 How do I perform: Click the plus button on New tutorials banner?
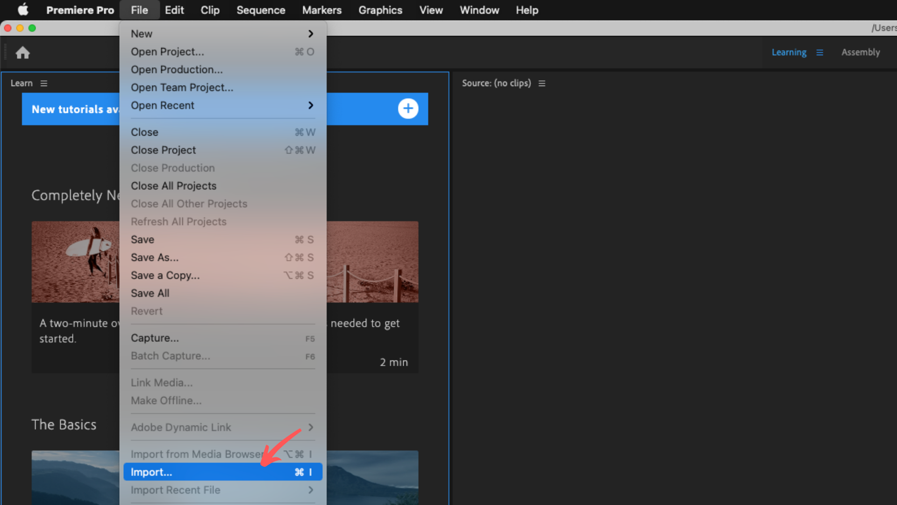pos(408,108)
